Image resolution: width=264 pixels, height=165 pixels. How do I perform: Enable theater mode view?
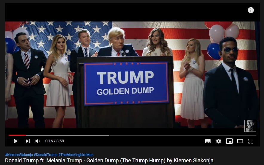point(240,141)
